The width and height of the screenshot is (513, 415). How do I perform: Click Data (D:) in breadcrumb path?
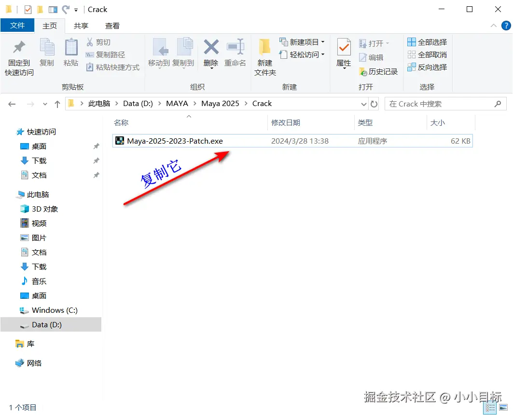(x=138, y=104)
